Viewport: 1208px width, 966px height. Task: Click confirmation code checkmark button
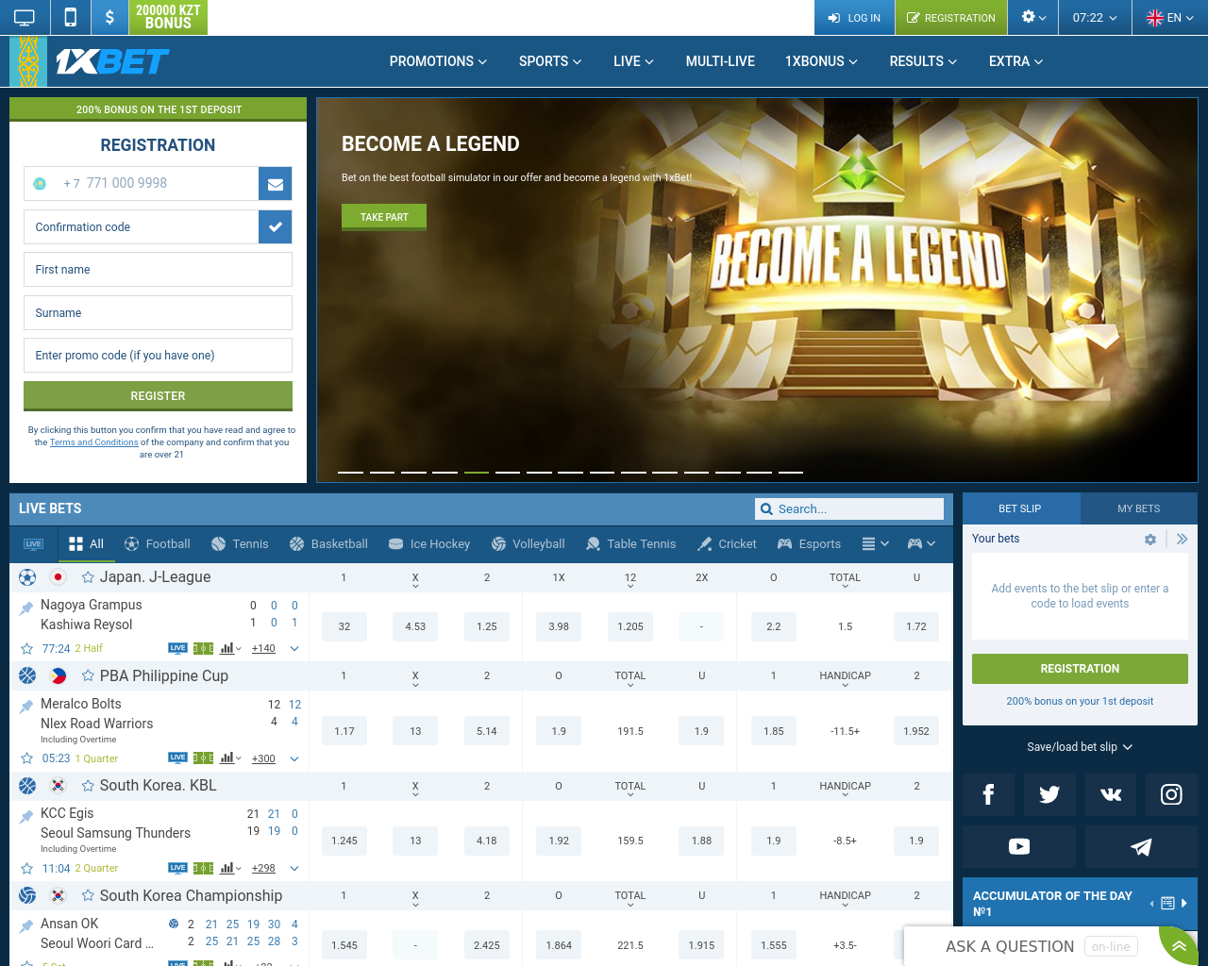click(276, 227)
